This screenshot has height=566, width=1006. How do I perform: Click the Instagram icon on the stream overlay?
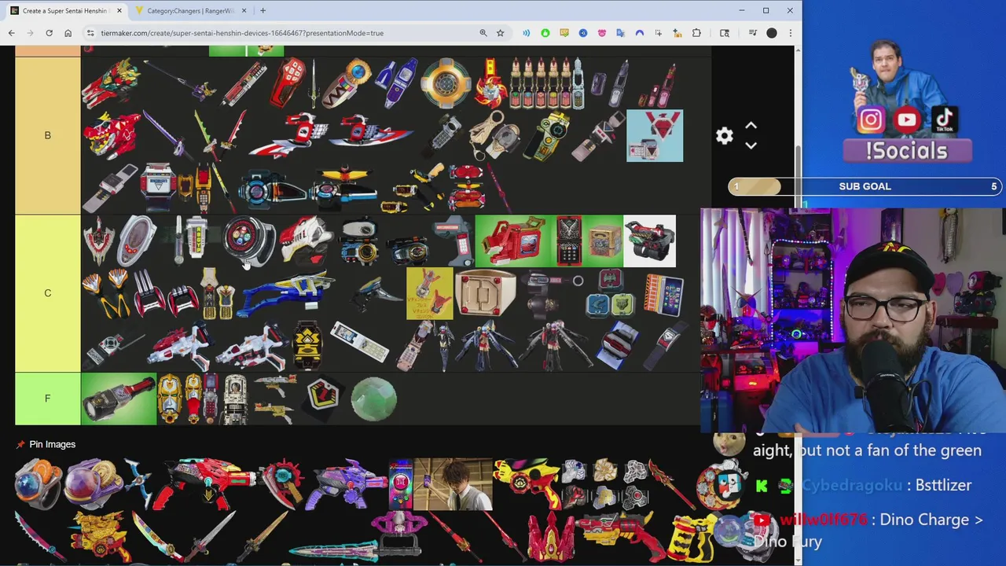871,120
